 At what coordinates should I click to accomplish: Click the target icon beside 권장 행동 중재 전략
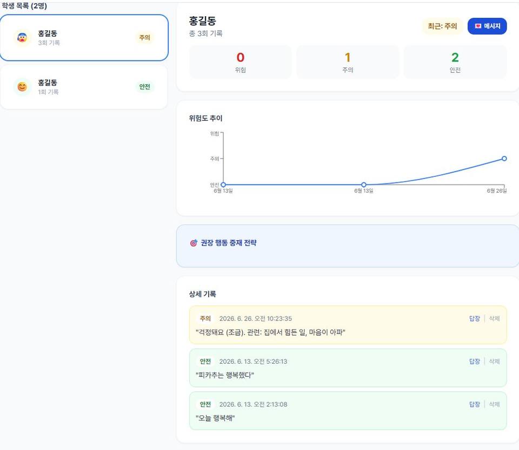click(194, 243)
